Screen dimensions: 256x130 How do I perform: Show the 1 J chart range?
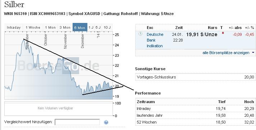[x=91, y=28]
